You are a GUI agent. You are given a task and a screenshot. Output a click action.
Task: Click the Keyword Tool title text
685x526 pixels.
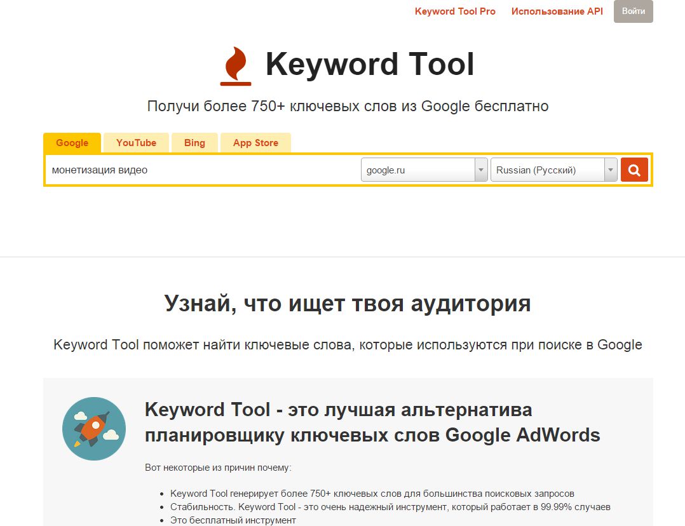pyautogui.click(x=370, y=64)
